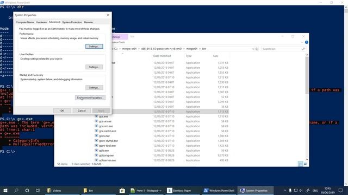Click gdb.exe application icon

pyautogui.click(x=96, y=151)
